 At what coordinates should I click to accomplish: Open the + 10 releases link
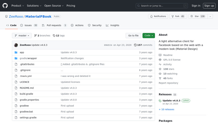pos(166,109)
